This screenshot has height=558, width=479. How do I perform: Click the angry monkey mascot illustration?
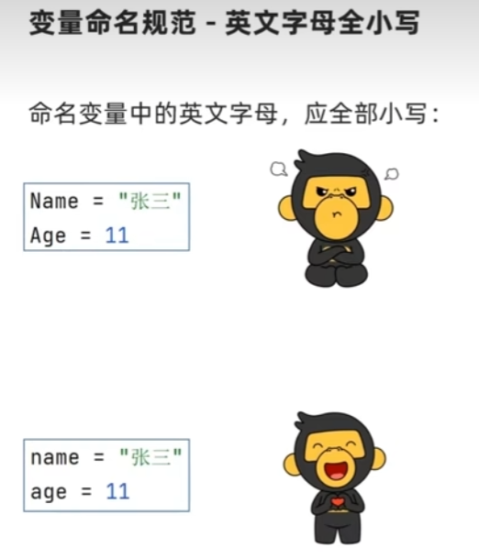point(335,218)
